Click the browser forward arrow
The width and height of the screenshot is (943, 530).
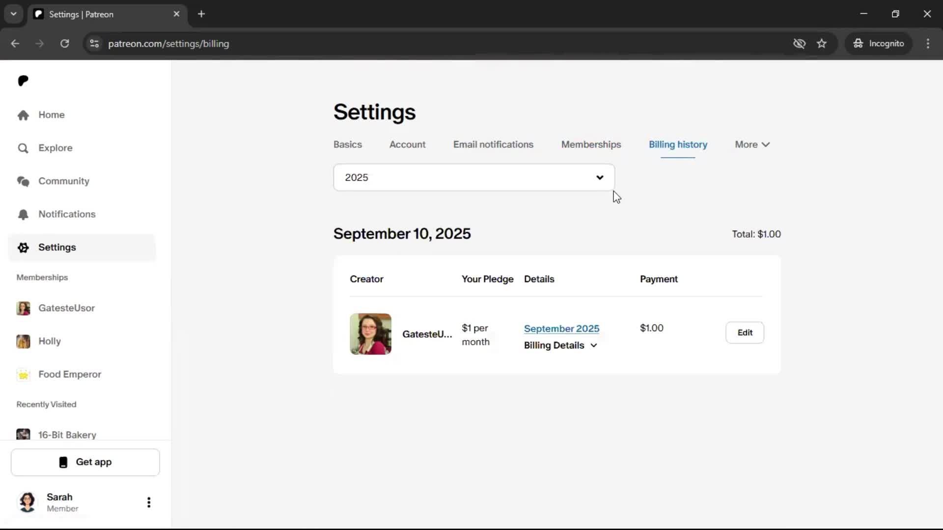(x=40, y=44)
